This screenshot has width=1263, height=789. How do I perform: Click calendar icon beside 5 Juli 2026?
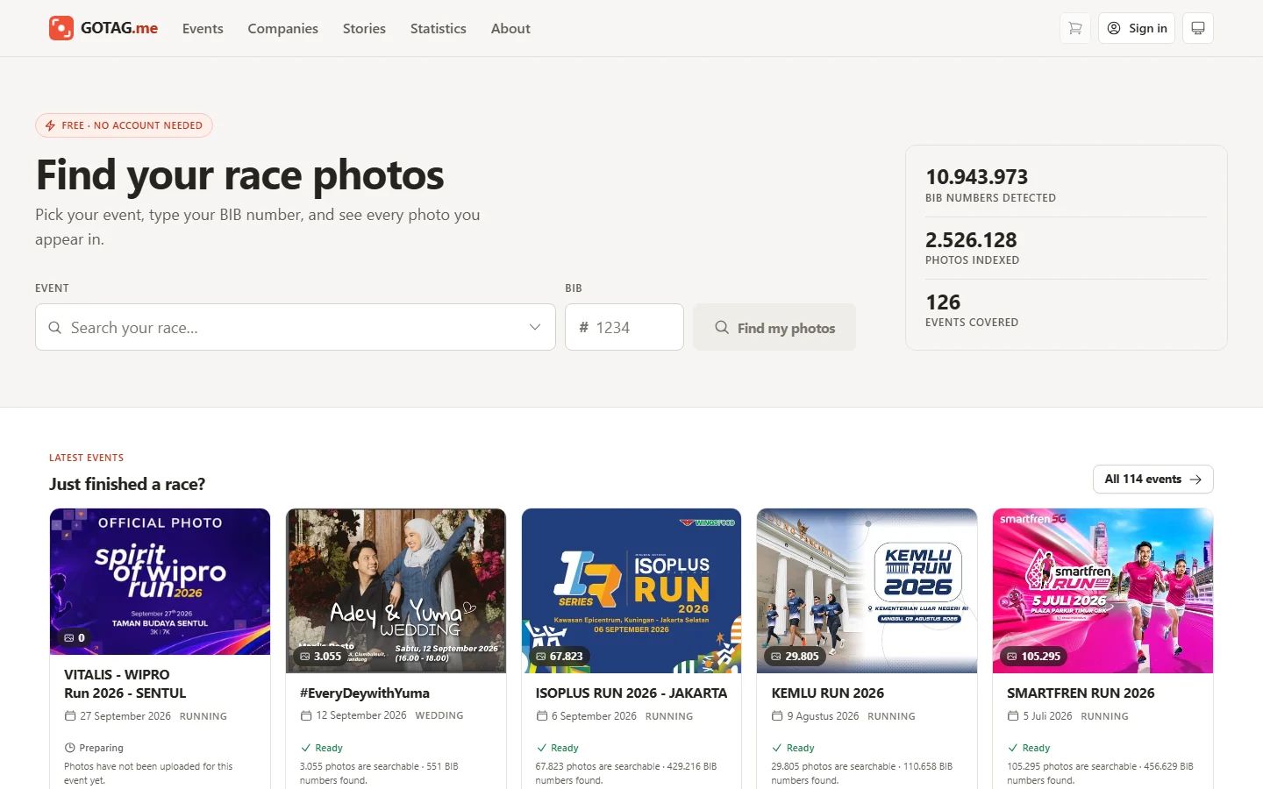pos(1013,716)
